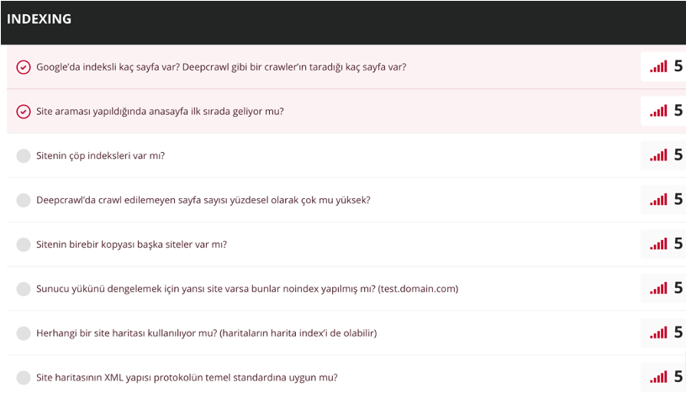Click priority bars icon for Site araması row
686x393 pixels.
pyautogui.click(x=658, y=111)
